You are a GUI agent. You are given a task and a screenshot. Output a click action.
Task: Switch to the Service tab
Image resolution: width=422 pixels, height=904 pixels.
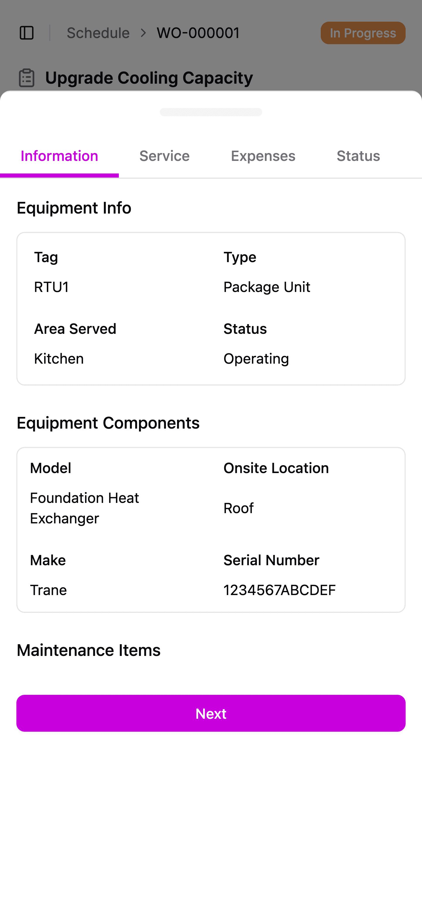coord(164,156)
